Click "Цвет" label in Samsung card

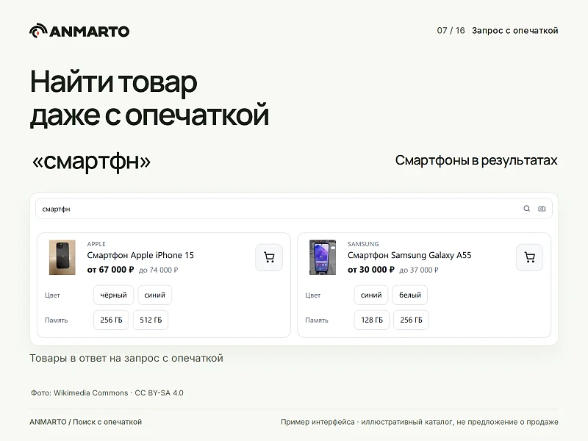click(x=313, y=295)
